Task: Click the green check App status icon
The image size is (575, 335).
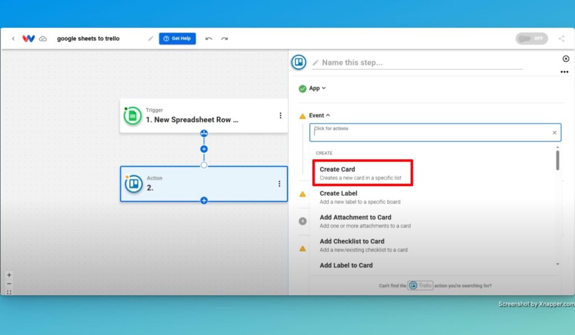Action: tap(303, 89)
